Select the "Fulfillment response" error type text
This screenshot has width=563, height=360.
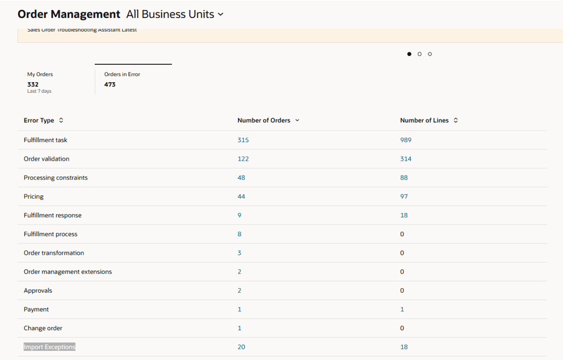[53, 216]
